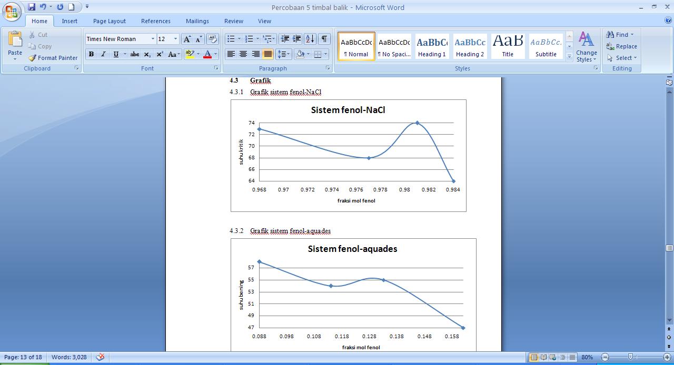Click the zoom in plus button
The height and width of the screenshot is (365, 674).
pyautogui.click(x=667, y=357)
